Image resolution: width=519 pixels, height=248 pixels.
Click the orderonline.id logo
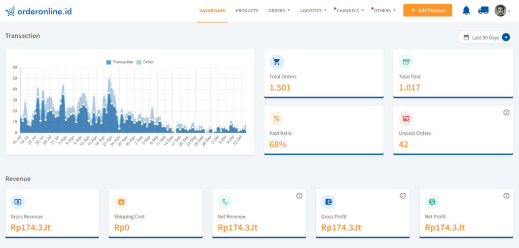coord(39,11)
